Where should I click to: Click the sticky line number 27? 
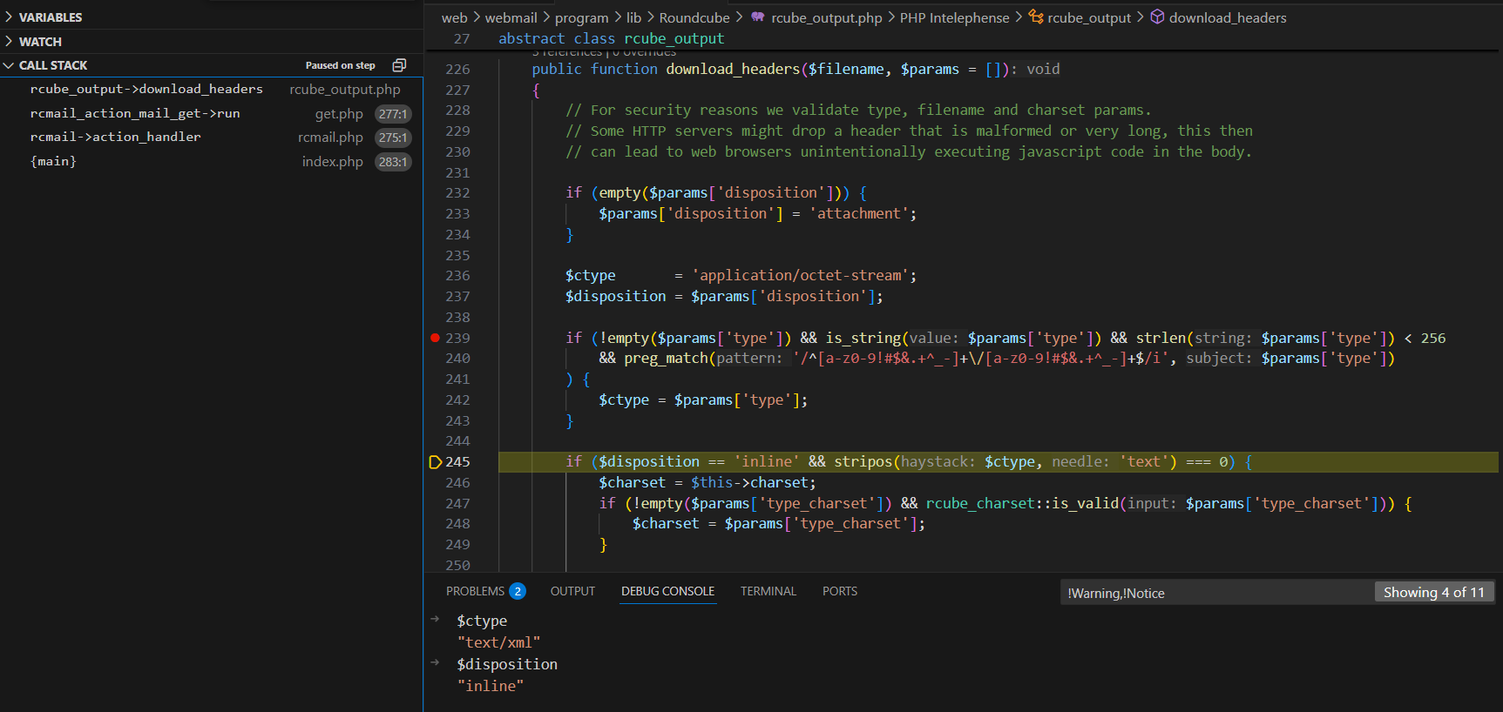462,38
